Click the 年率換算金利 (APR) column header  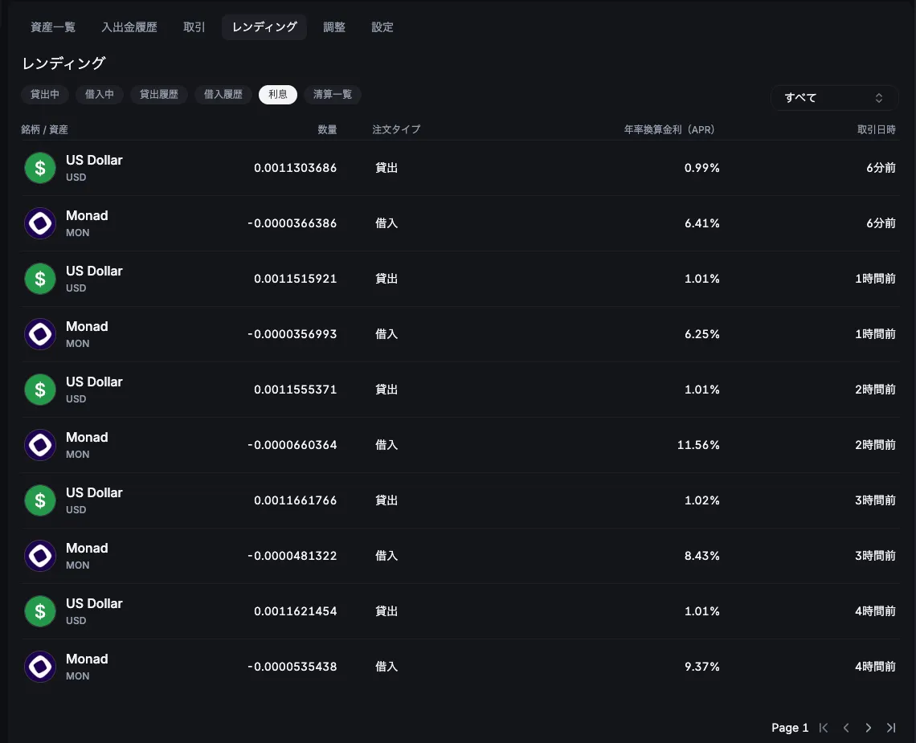pos(669,129)
